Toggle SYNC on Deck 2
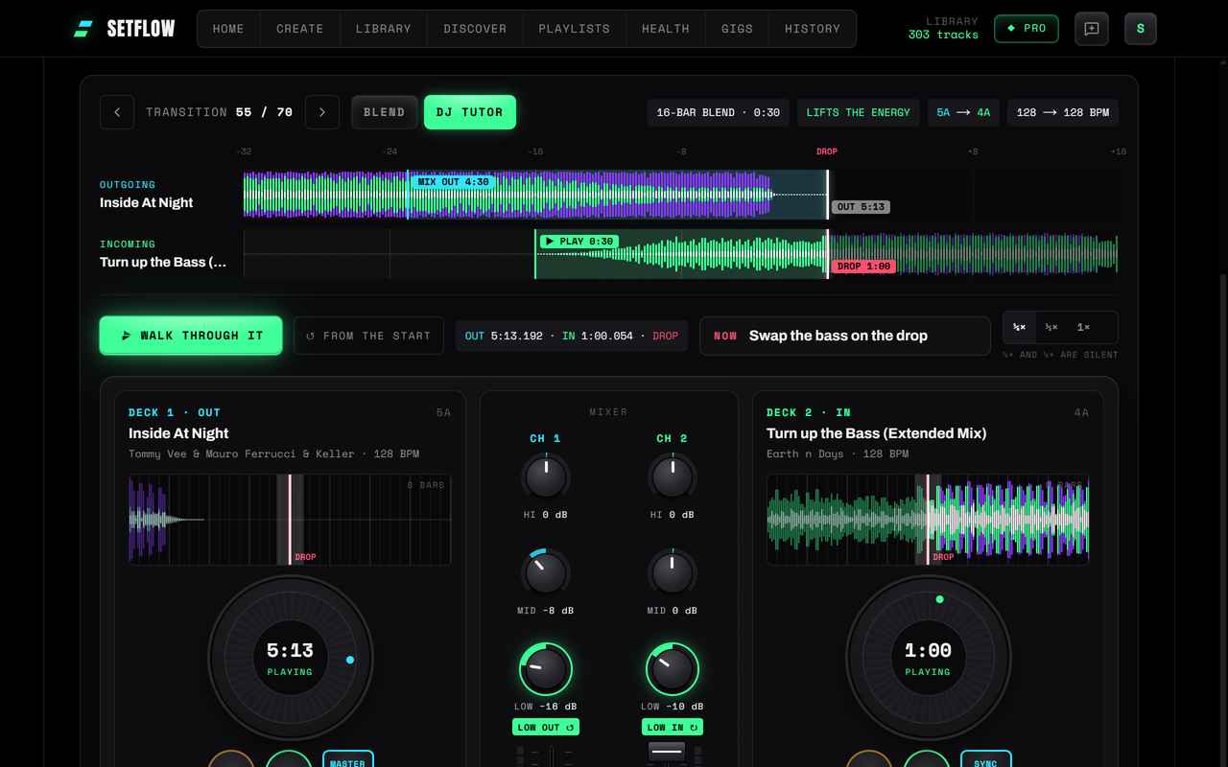1228x767 pixels. 985,758
